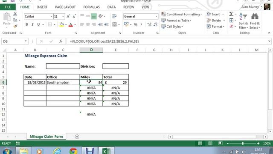
Task: Open the Sort & Filter menu
Action: click(x=243, y=21)
